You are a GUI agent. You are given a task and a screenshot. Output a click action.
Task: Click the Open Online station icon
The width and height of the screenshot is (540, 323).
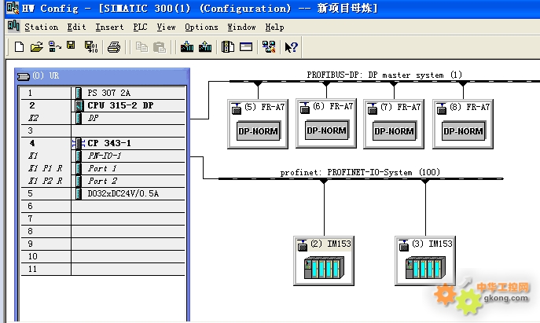pyautogui.click(x=54, y=47)
